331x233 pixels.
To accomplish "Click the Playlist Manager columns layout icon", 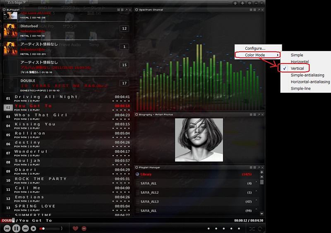I will [x=251, y=167].
